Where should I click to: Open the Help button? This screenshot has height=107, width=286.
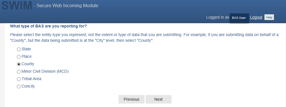tap(269, 17)
